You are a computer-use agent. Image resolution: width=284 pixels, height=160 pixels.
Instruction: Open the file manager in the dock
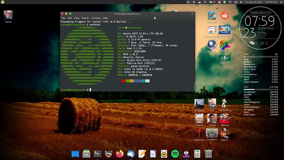(x=86, y=154)
